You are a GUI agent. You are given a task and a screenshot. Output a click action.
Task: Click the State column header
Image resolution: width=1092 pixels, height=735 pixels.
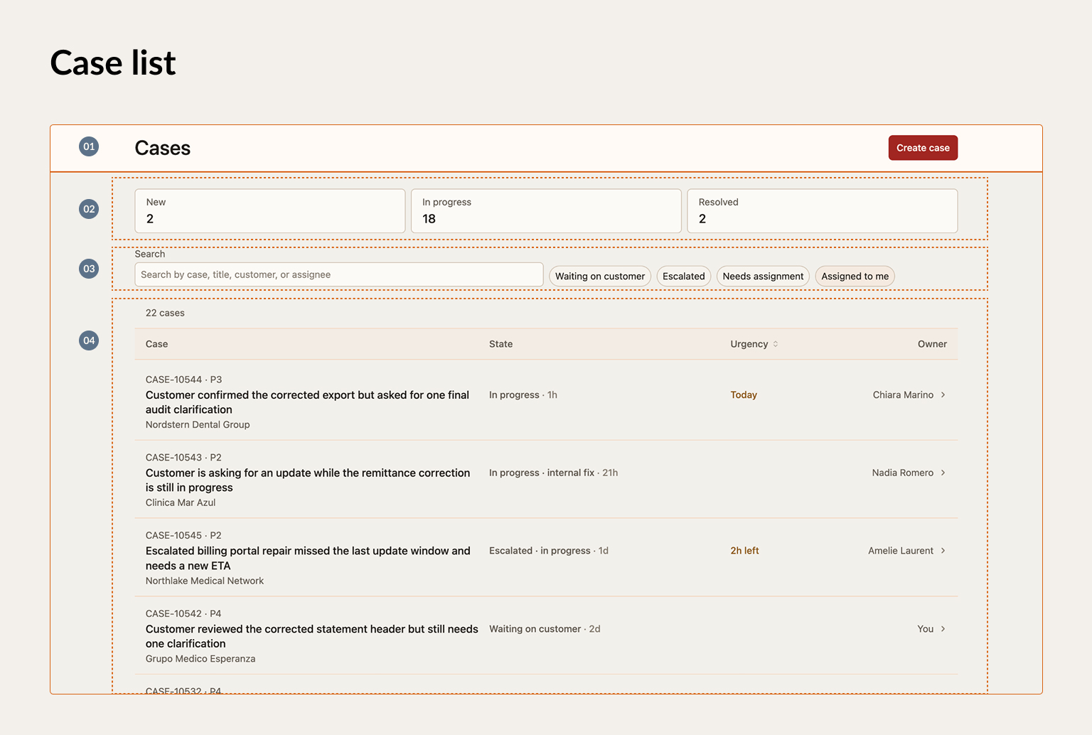[x=500, y=344]
